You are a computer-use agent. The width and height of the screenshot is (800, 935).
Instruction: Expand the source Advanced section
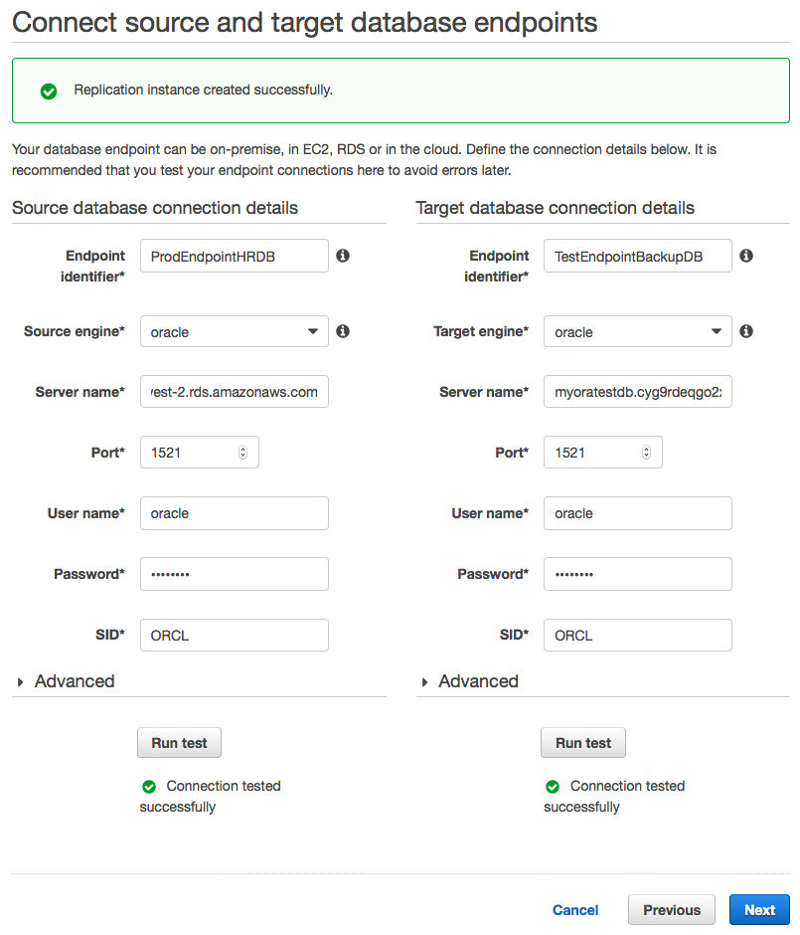[66, 681]
